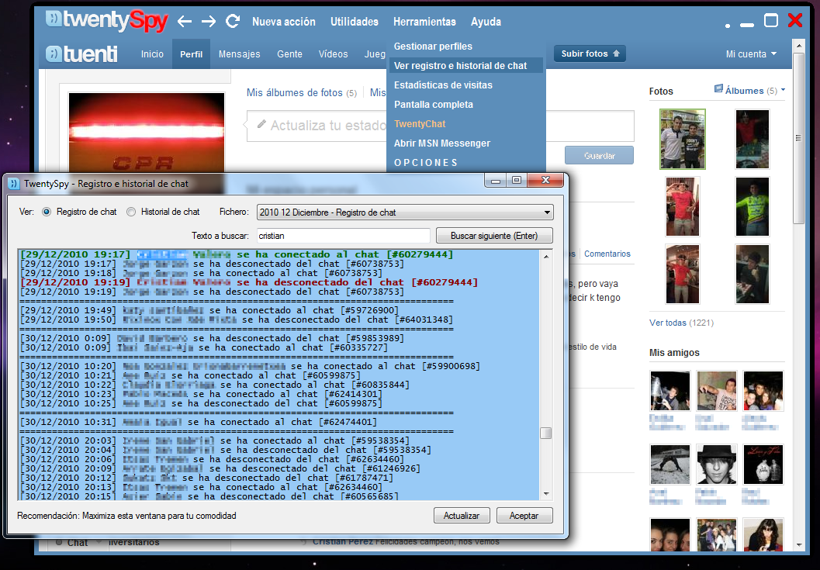Go to the Gente tab in tuenti
This screenshot has height=570, width=820.
coord(289,54)
